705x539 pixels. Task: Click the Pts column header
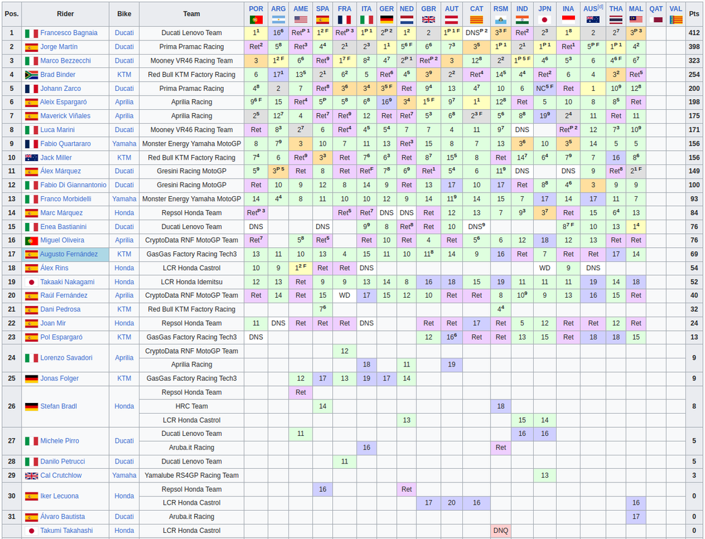[694, 14]
